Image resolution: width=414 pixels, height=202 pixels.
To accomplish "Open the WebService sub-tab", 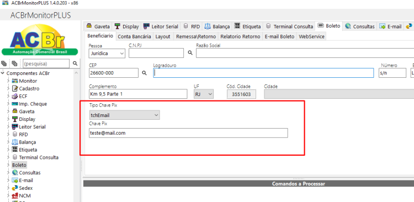I will (x=311, y=36).
